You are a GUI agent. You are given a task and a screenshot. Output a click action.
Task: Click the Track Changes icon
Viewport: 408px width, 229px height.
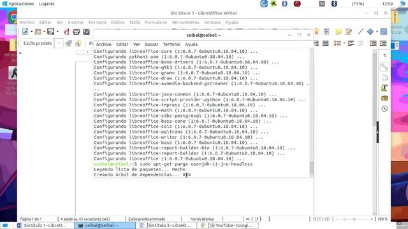(349, 32)
